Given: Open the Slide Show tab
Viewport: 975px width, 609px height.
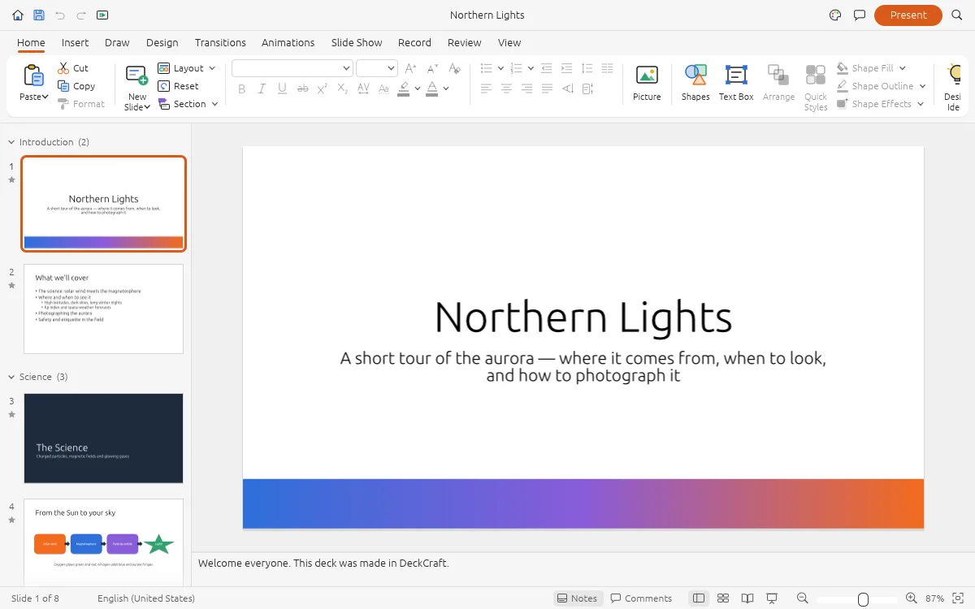Looking at the screenshot, I should tap(357, 42).
